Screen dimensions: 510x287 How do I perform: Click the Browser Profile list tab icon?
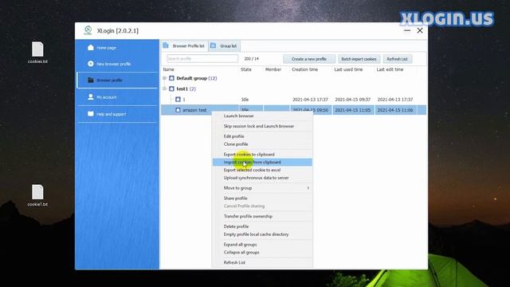point(166,45)
